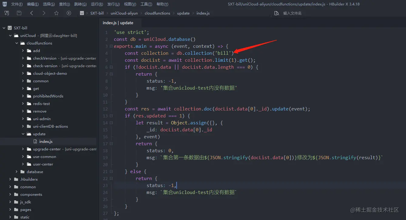Expand the .hbuilderx folder chevron
406x220 pixels.
click(10, 179)
